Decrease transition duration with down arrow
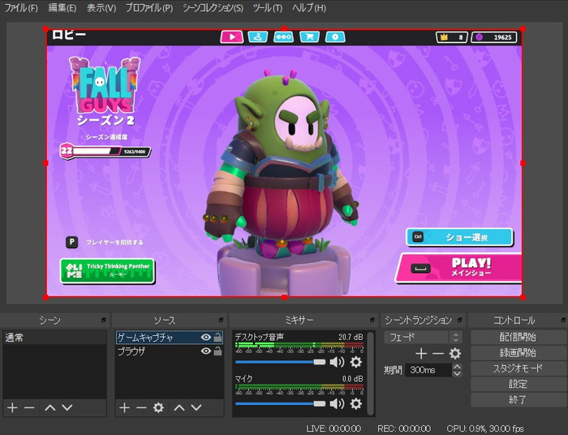 [457, 373]
